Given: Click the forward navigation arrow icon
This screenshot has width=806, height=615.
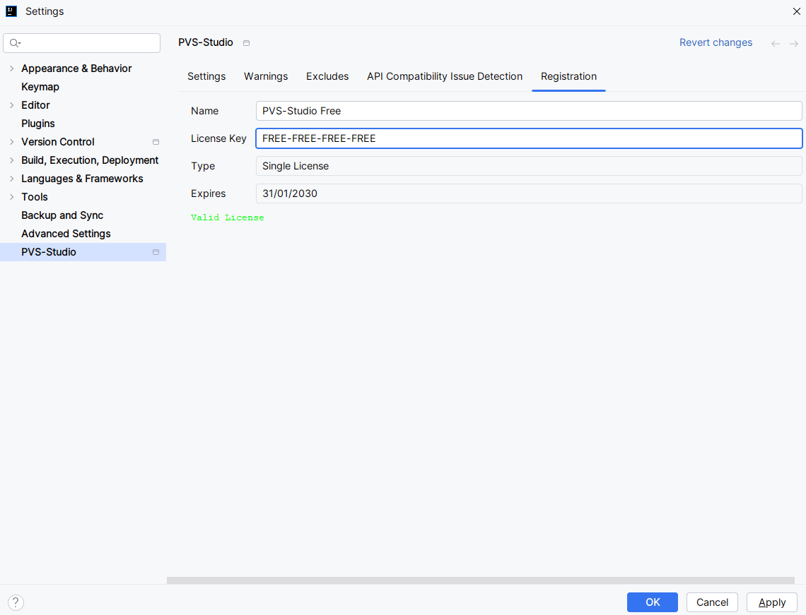Looking at the screenshot, I should point(794,44).
